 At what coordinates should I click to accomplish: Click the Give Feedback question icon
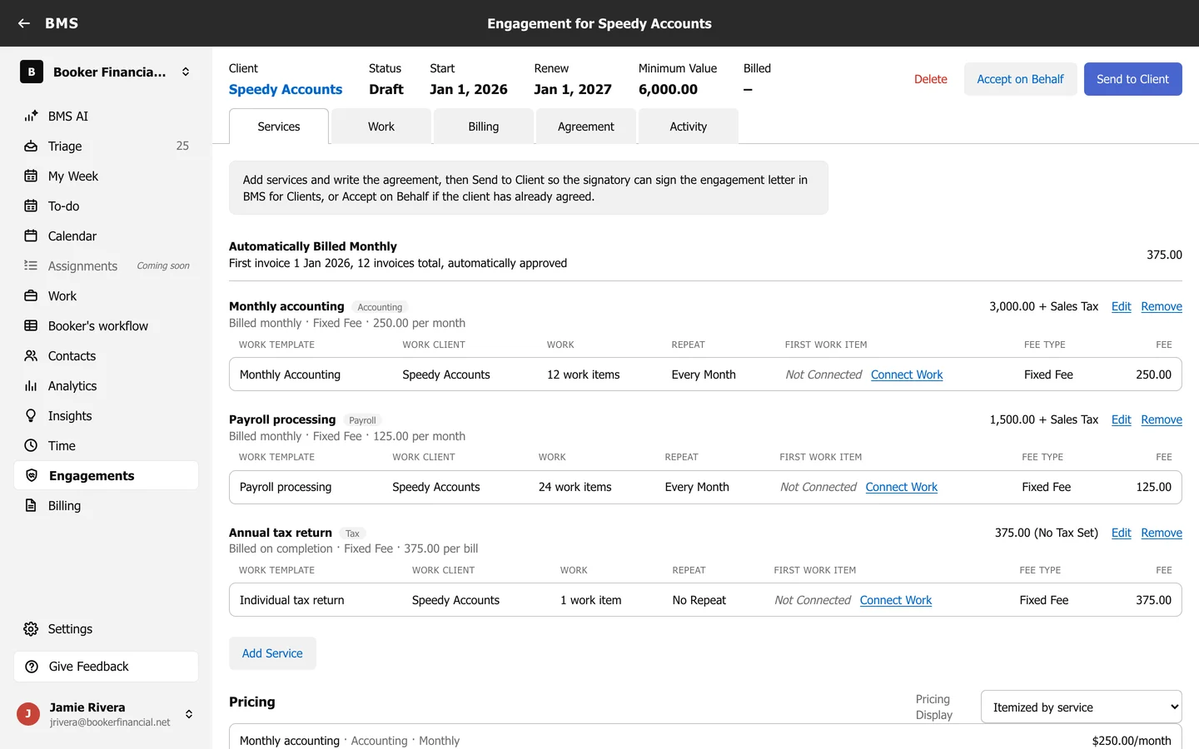click(x=32, y=667)
